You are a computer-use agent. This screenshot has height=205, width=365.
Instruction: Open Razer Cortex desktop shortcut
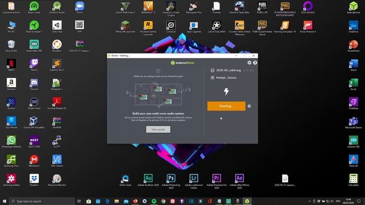[34, 7]
